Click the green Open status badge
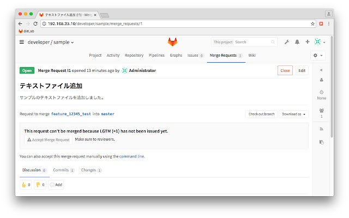Viewport: 349px width, 218px height. [27, 70]
